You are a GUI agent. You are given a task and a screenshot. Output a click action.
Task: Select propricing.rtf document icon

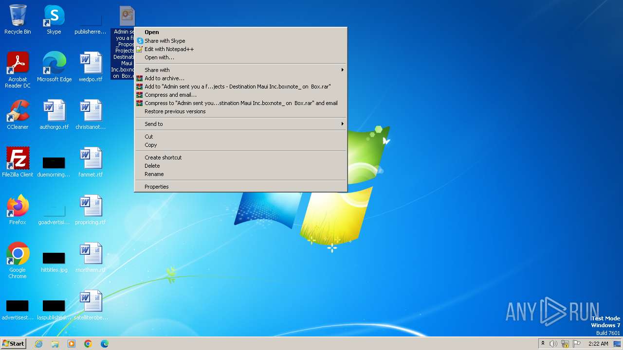(x=91, y=210)
